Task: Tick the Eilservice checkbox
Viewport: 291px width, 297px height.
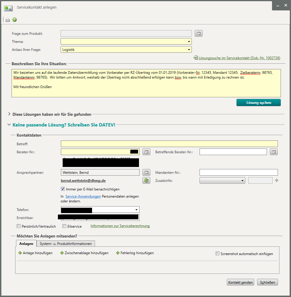Action: tap(64, 226)
